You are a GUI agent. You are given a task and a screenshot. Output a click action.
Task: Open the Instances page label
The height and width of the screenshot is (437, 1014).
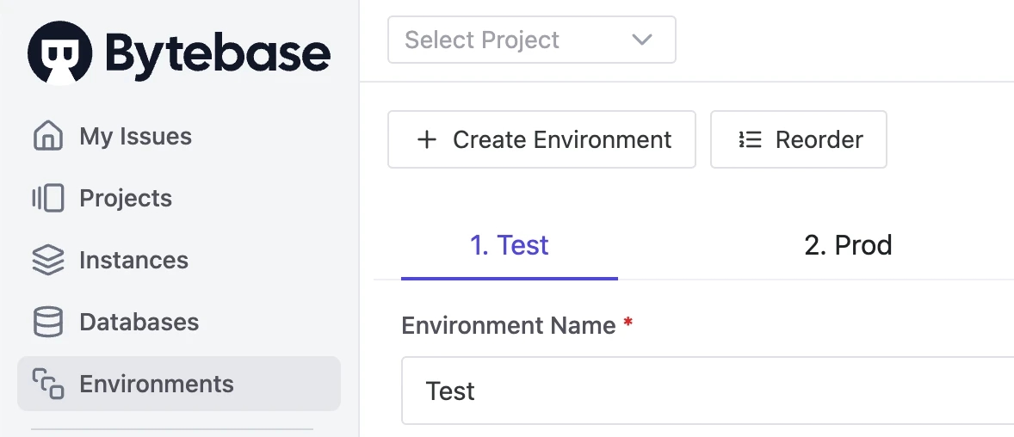pyautogui.click(x=134, y=260)
